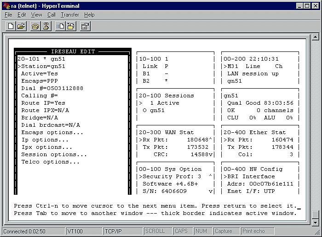Click the Properties toolbar icon
322x237 pixels.
[85, 26]
